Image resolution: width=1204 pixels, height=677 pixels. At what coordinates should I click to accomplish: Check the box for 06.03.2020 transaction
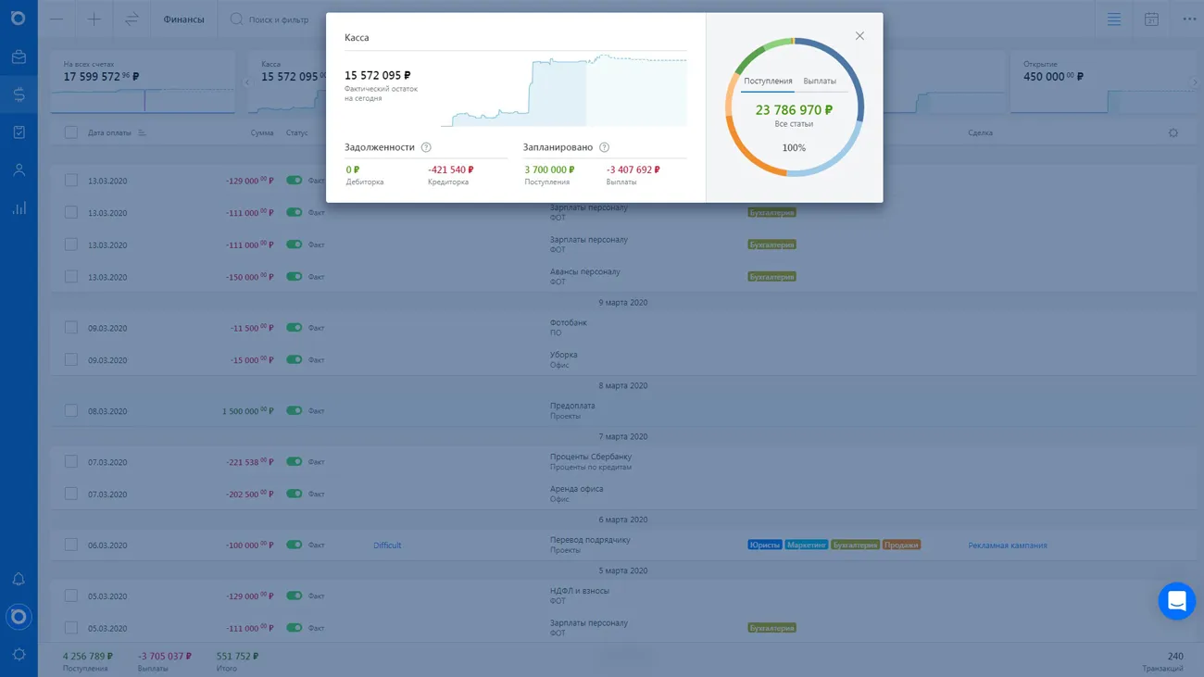click(71, 545)
